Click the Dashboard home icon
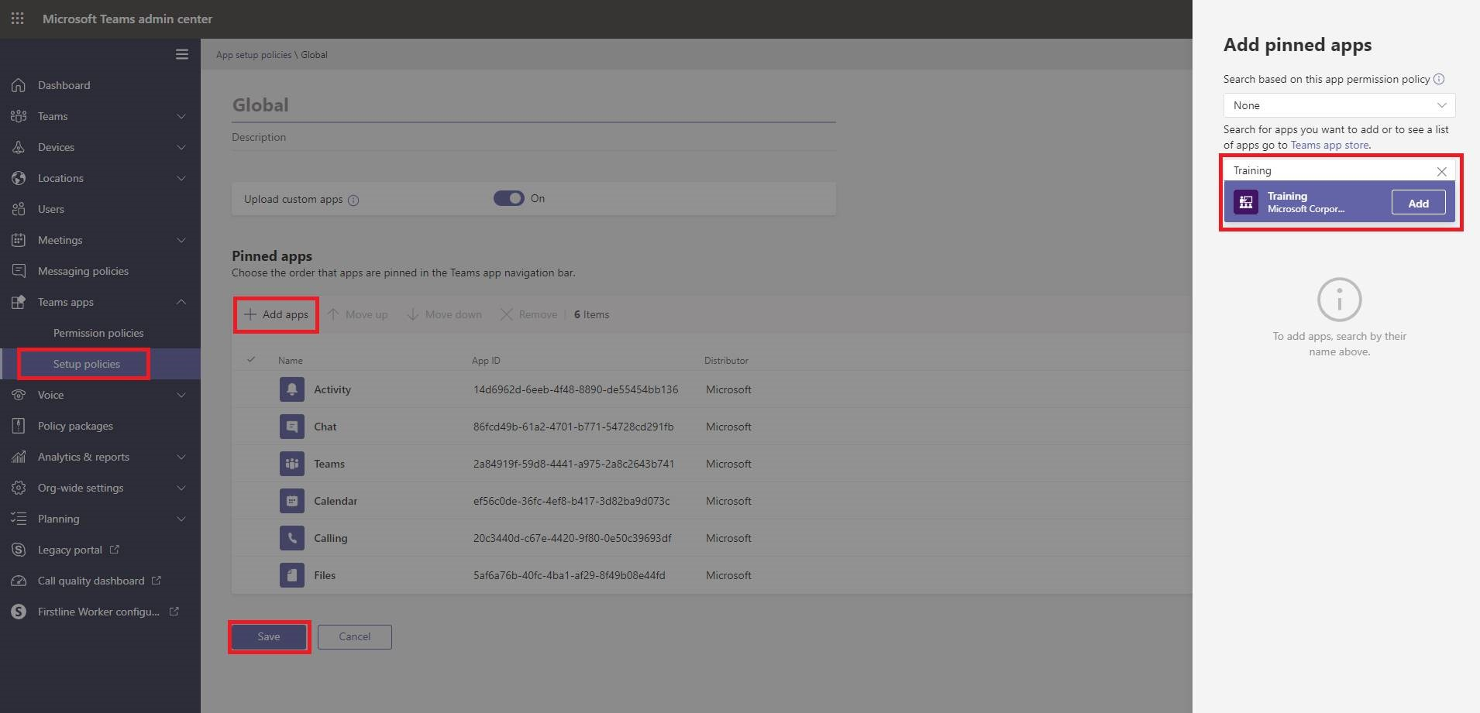The image size is (1480, 713). (x=19, y=85)
